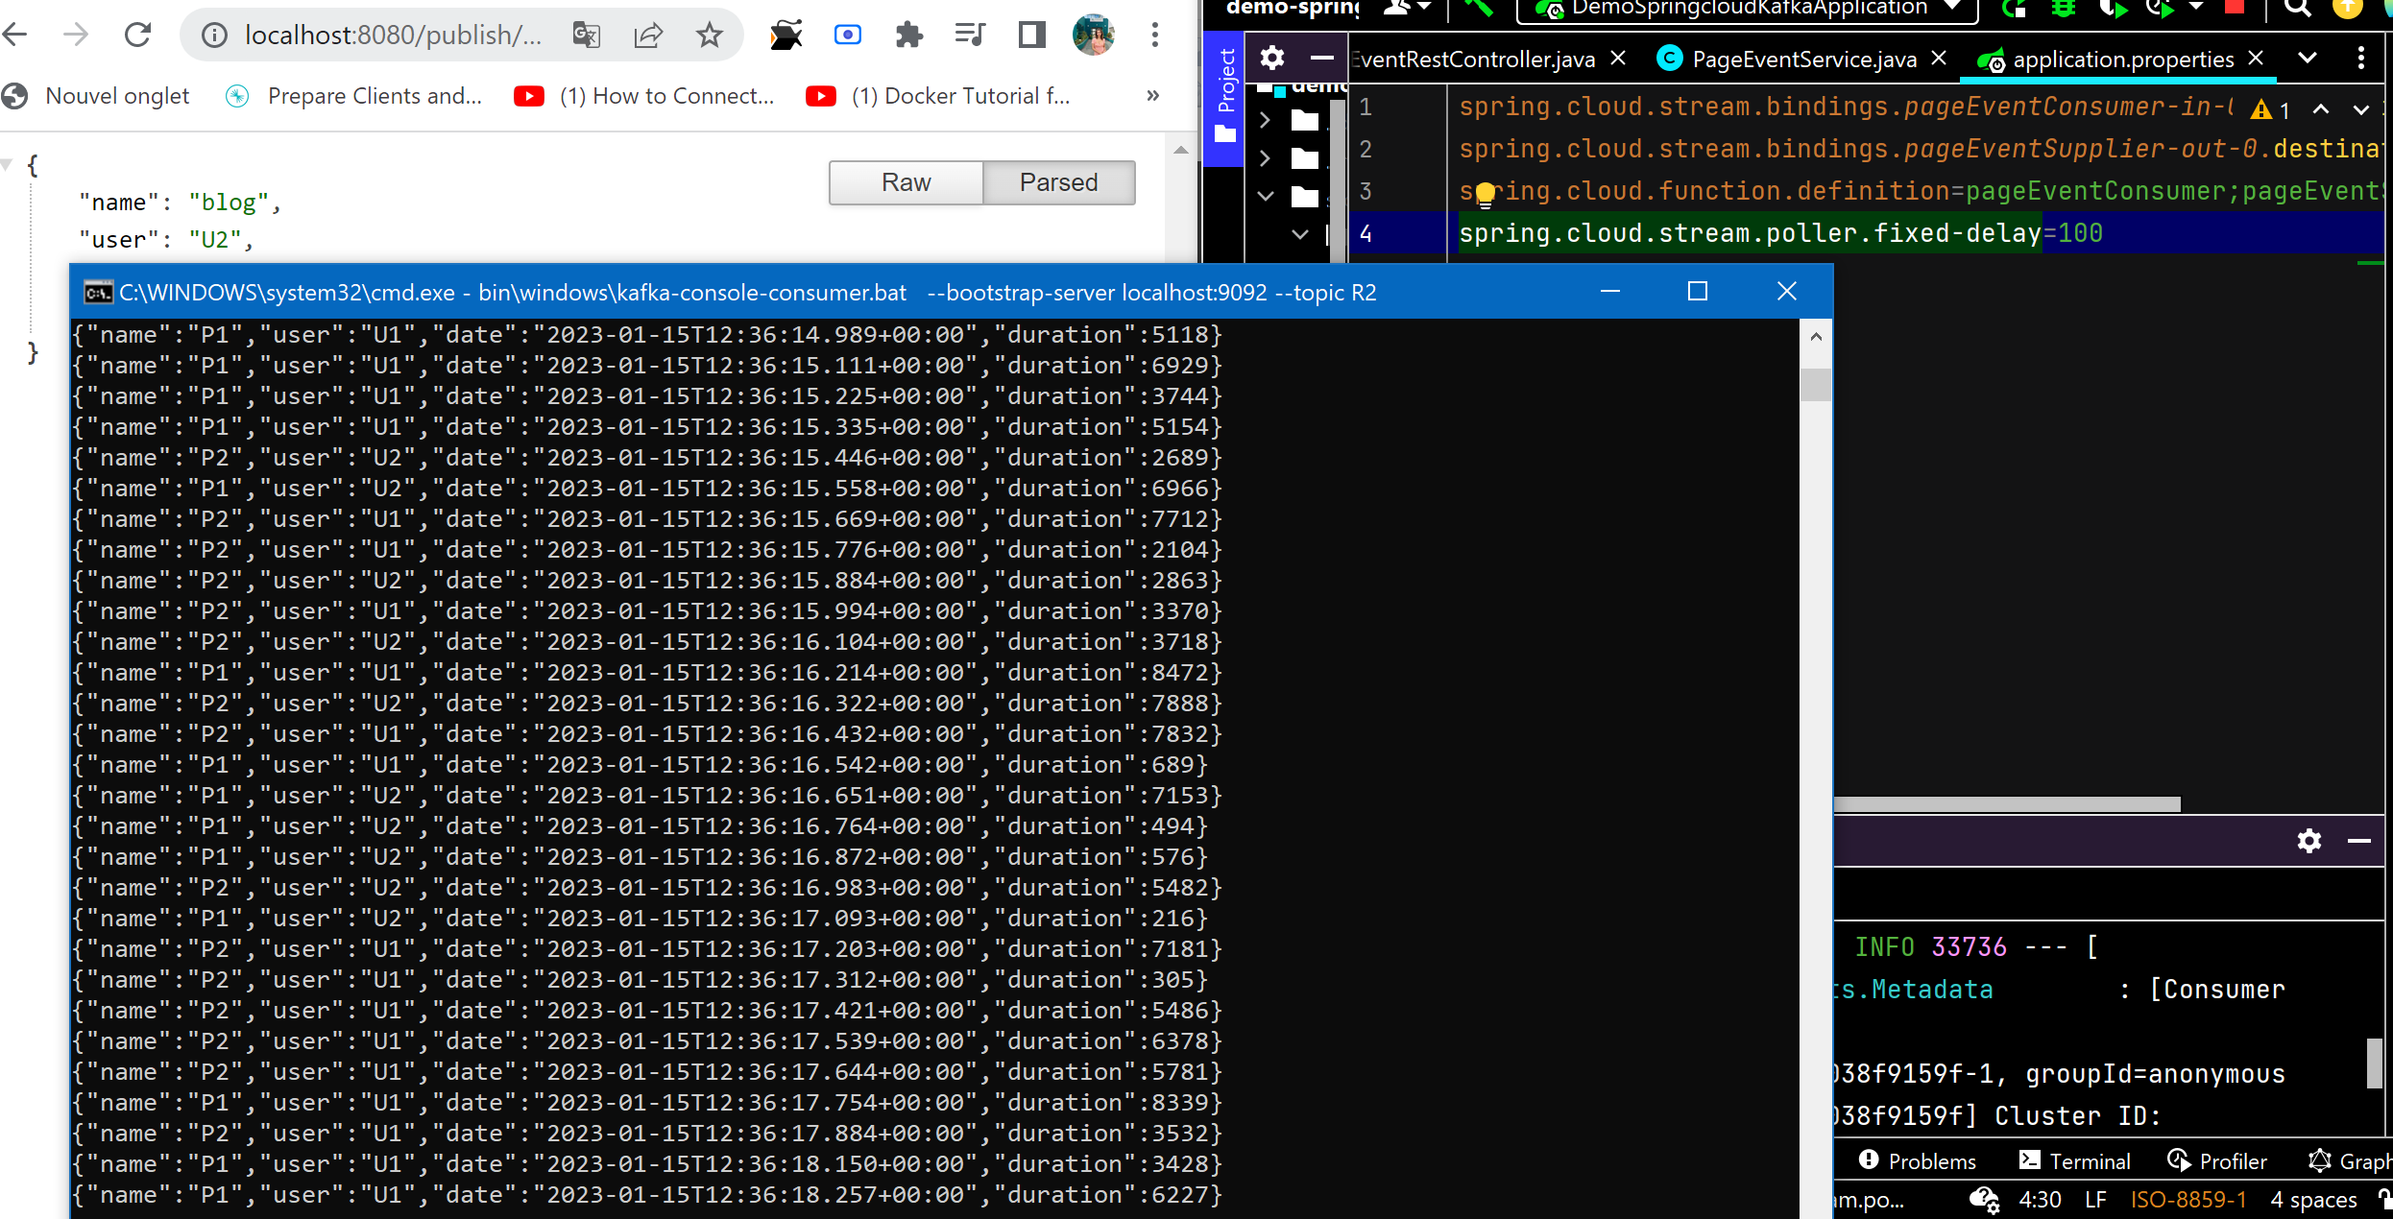
Task: Click the IDE search magnifier icon
Action: tap(2298, 9)
